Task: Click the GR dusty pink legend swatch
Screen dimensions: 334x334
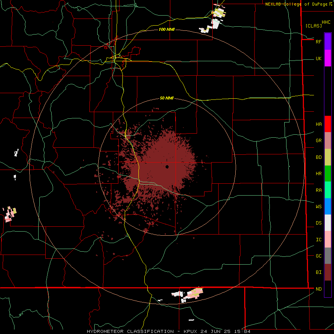Action: (x=328, y=141)
